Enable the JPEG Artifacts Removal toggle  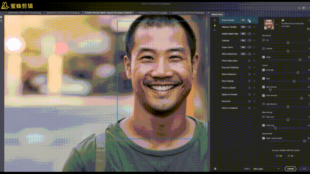click(x=249, y=54)
